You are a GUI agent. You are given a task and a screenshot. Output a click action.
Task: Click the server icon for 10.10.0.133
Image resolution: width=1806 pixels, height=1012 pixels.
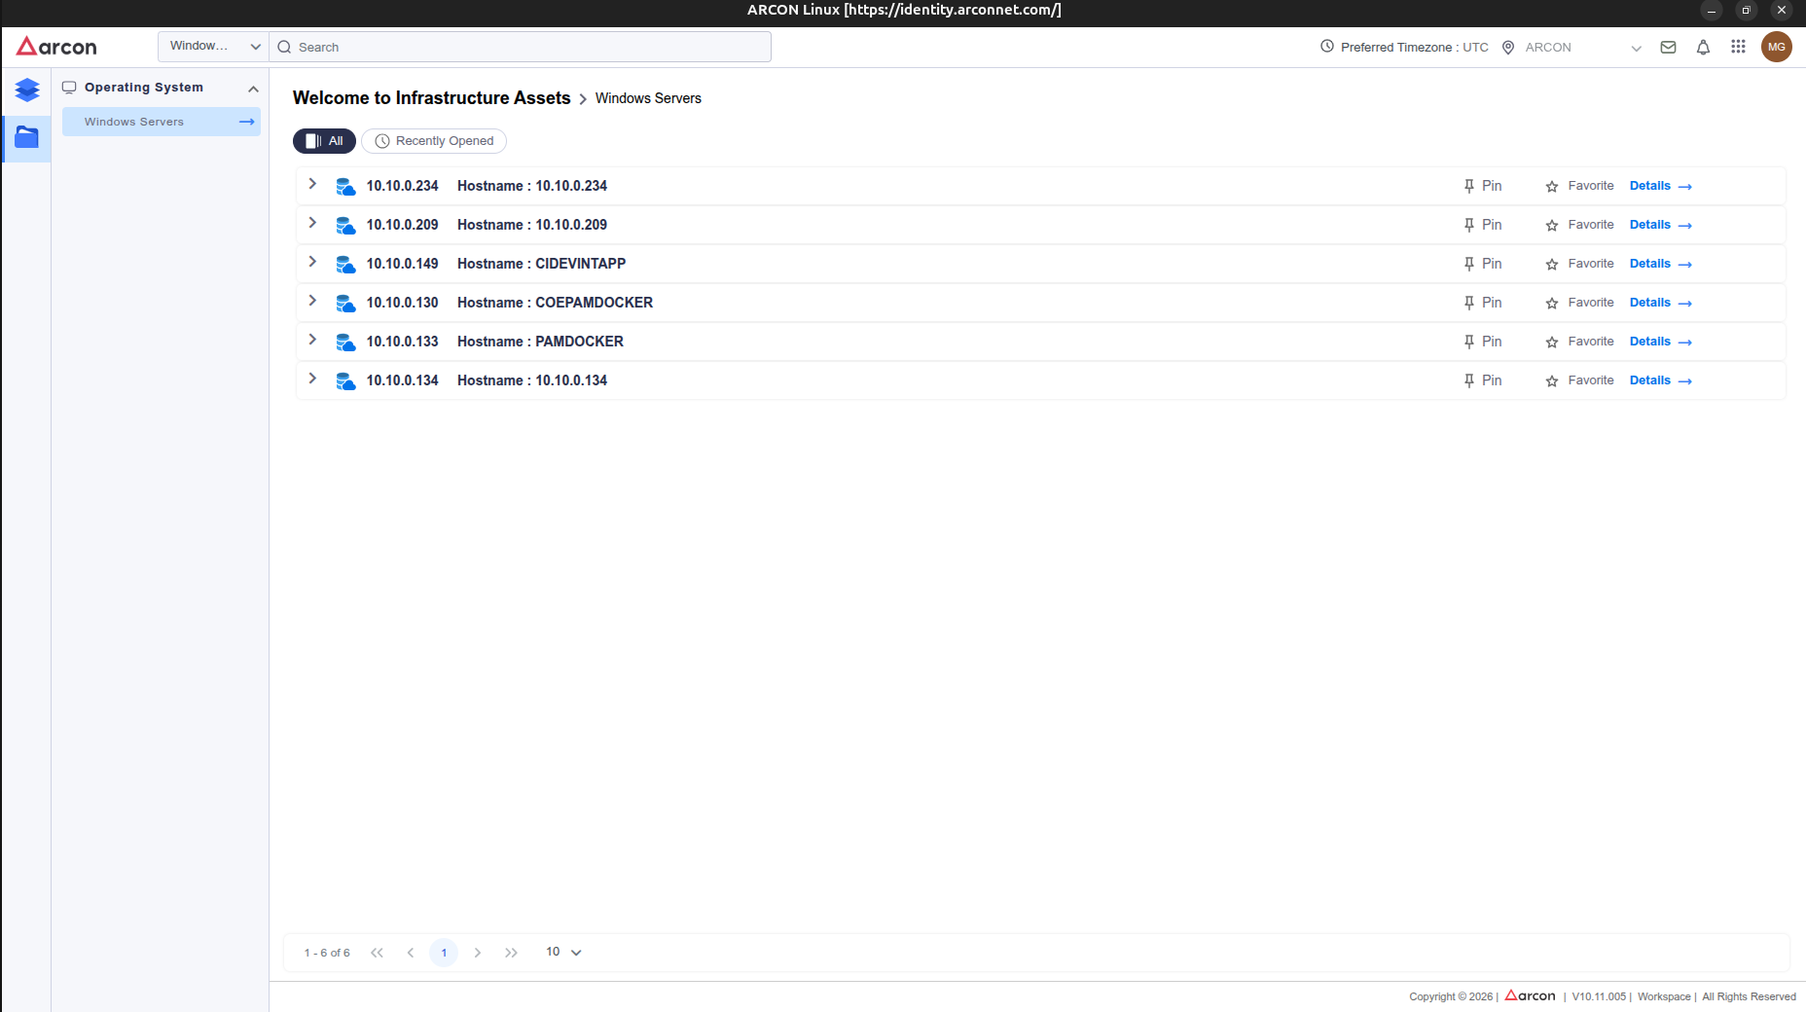[345, 342]
